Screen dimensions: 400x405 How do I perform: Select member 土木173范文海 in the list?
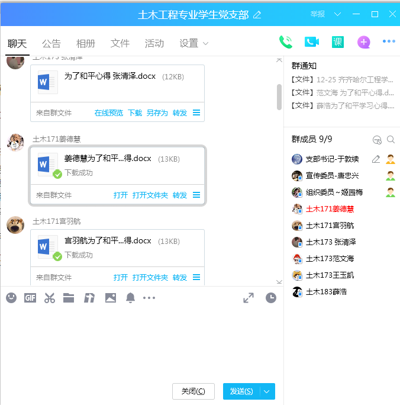(330, 259)
